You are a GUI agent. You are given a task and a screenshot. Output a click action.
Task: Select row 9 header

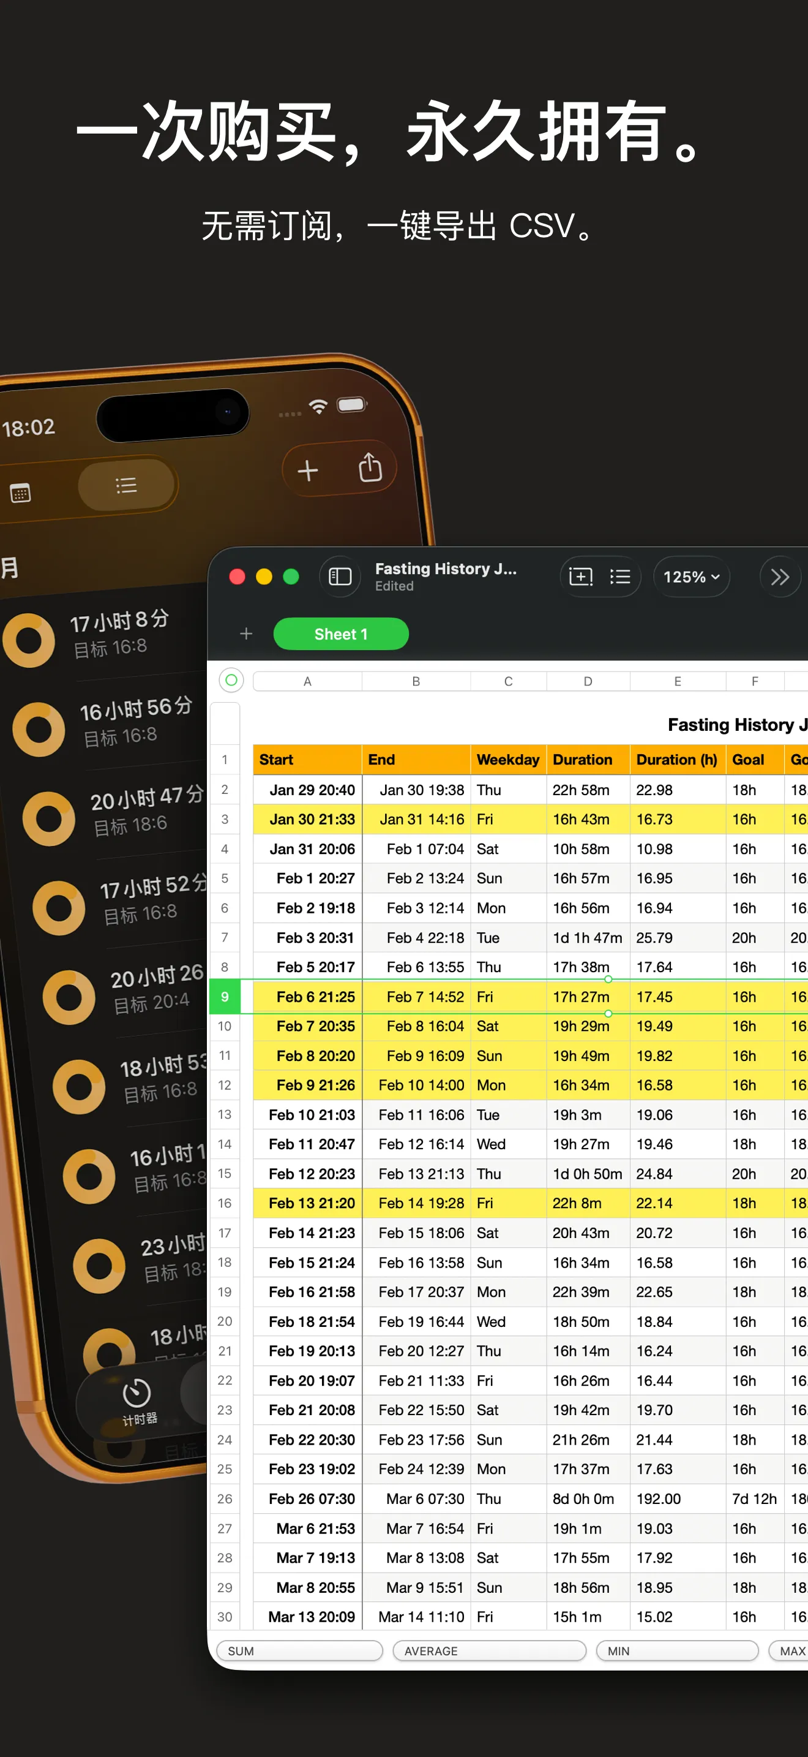tap(224, 997)
